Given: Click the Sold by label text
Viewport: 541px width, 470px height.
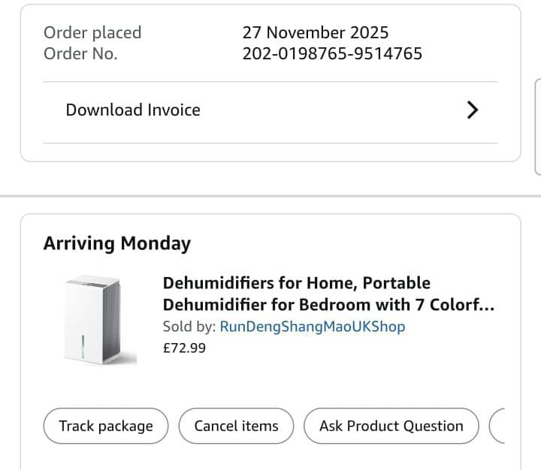Looking at the screenshot, I should 189,327.
